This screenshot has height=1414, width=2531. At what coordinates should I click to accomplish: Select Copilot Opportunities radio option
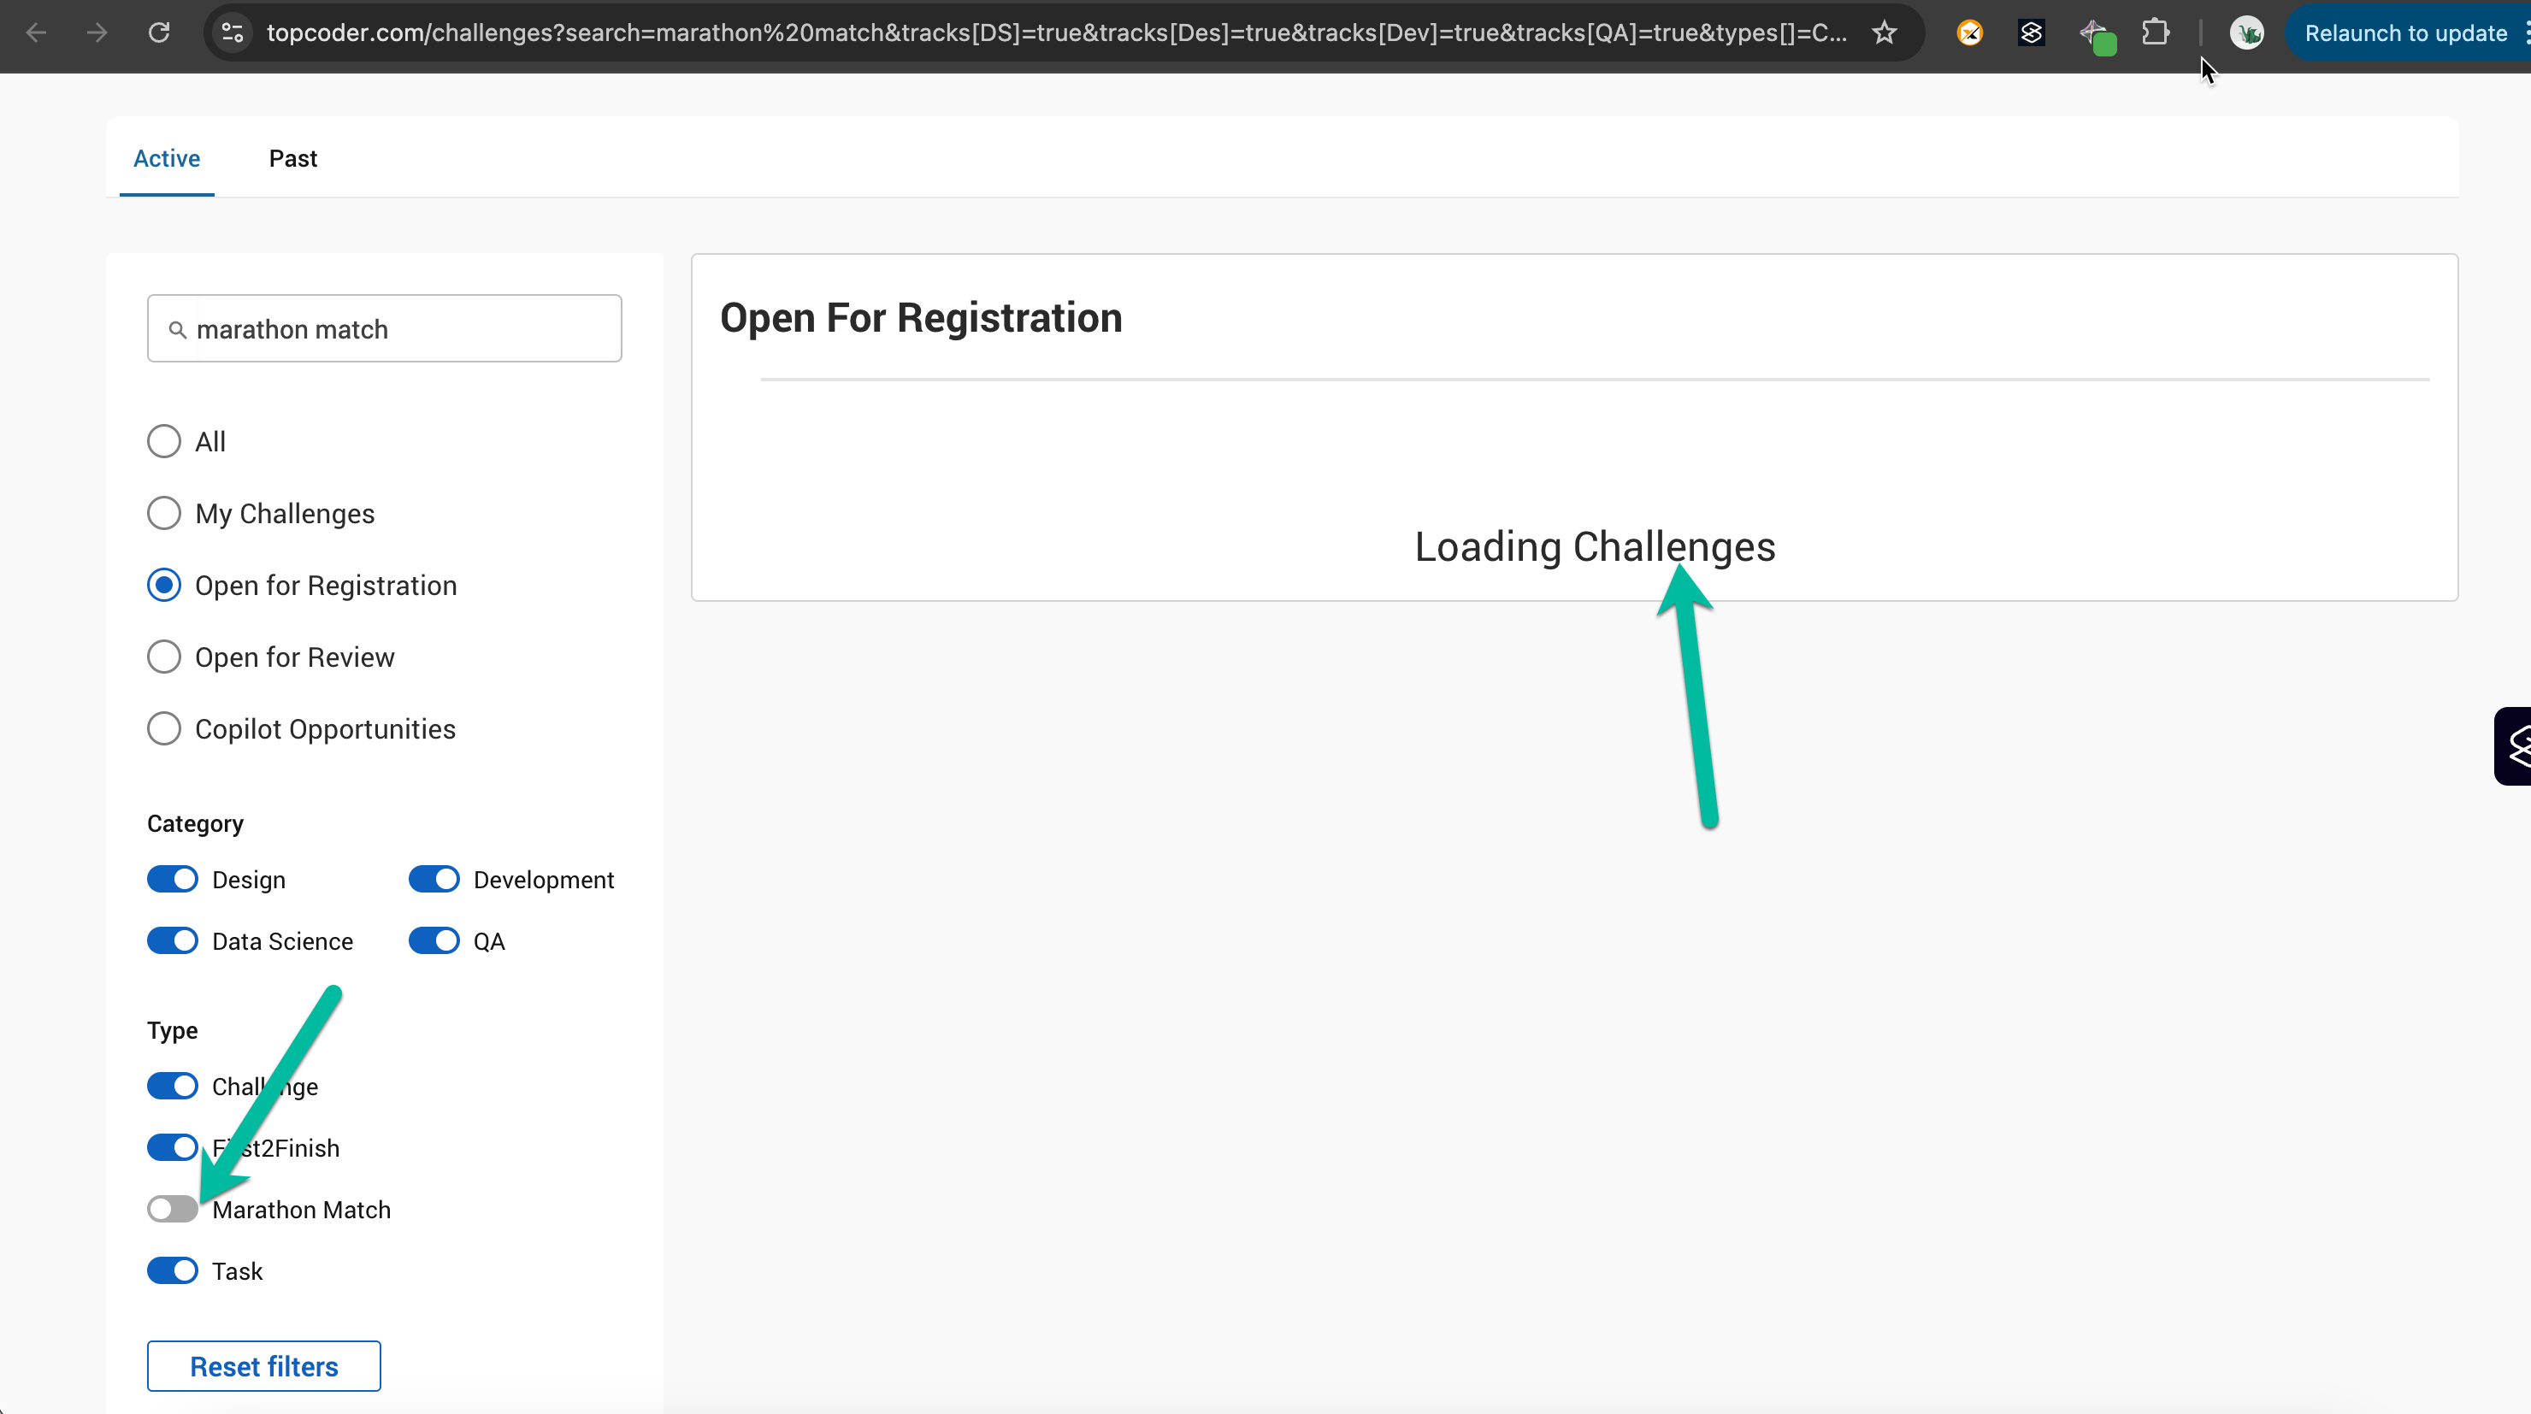pos(164,728)
